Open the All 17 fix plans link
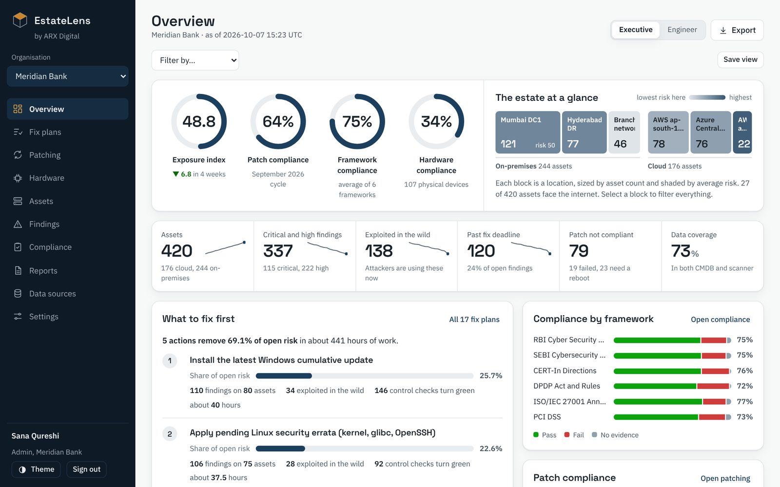Viewport: 780px width, 487px height. pyautogui.click(x=474, y=319)
